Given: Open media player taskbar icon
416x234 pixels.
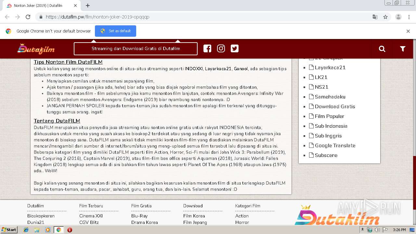Looking at the screenshot, I should coord(47,230).
